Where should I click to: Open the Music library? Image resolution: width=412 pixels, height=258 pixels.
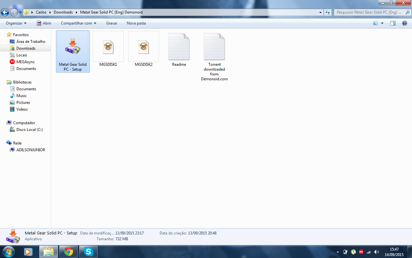coord(22,95)
